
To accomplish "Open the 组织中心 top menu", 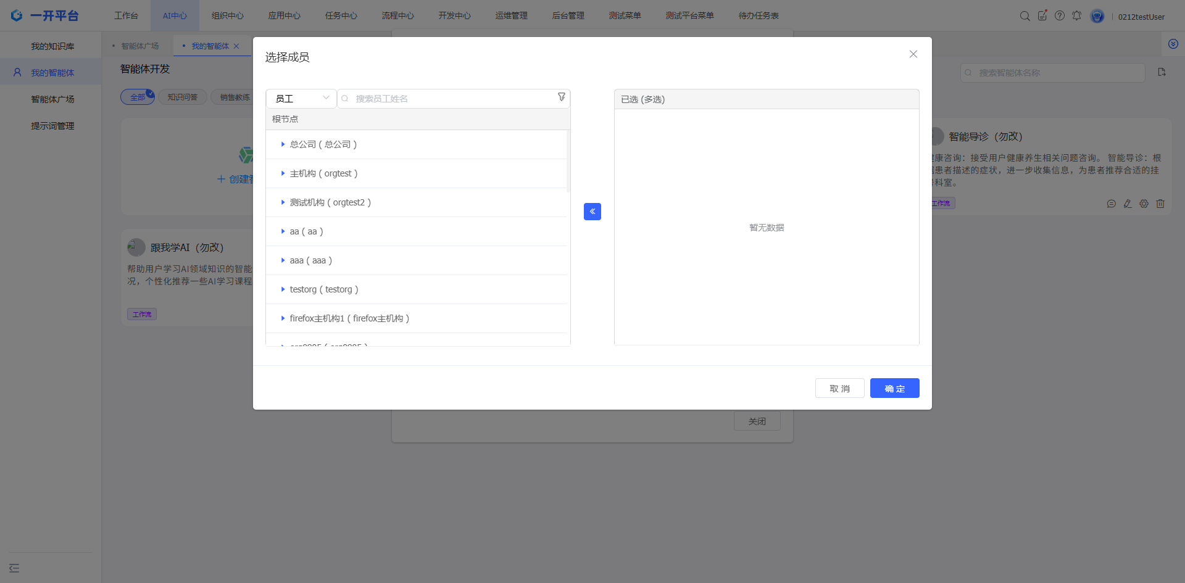I will [x=227, y=16].
